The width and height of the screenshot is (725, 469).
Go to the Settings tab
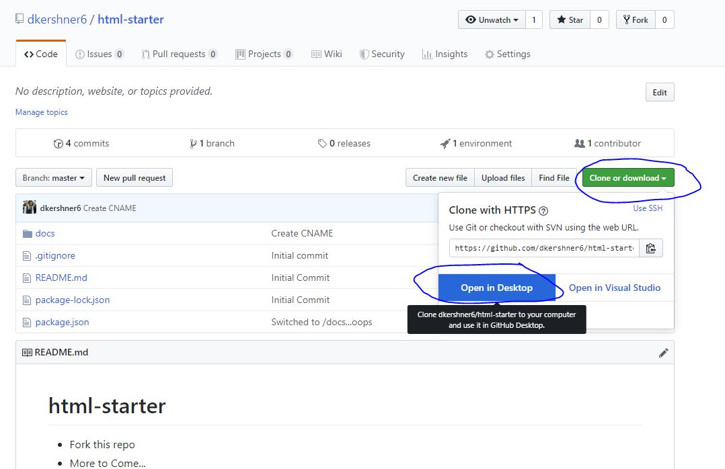coord(507,54)
